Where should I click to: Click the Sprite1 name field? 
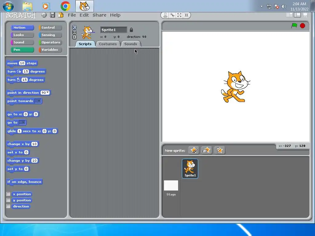(x=114, y=30)
